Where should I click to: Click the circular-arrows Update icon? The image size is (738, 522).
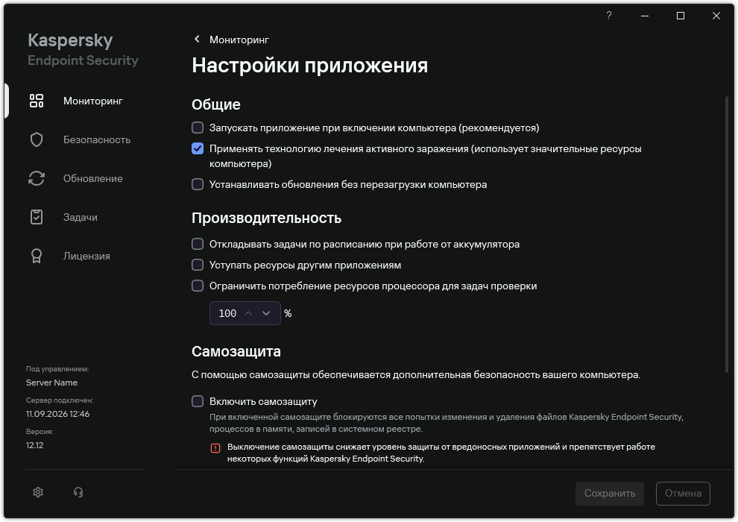point(37,178)
